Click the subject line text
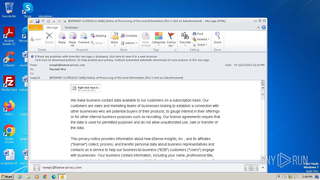The width and height of the screenshot is (320, 180). point(116,78)
